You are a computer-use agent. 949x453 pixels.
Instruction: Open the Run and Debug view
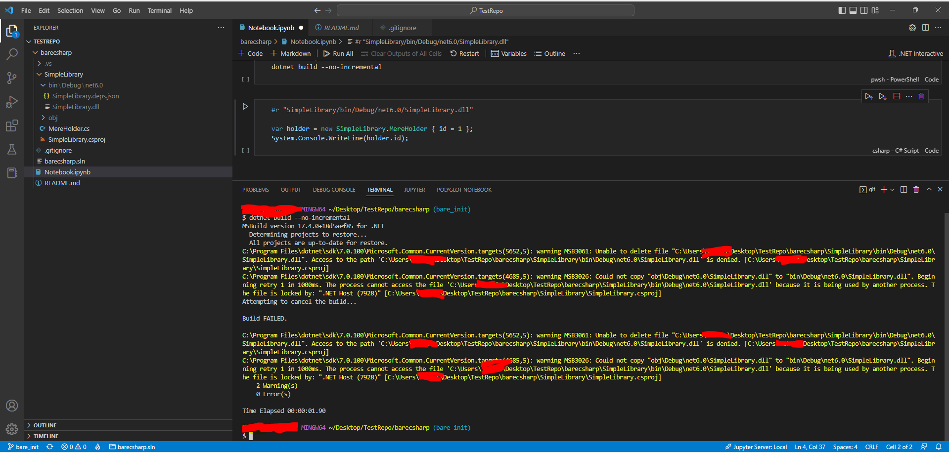coord(11,102)
